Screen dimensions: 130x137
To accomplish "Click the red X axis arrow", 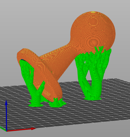I will [21, 130].
